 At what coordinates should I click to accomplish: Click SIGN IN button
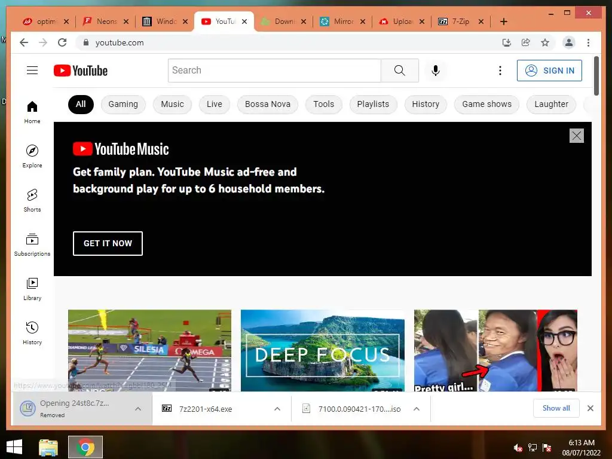coord(549,71)
